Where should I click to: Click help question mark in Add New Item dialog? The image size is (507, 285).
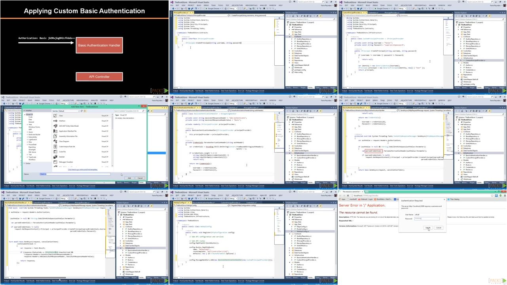tap(139, 106)
